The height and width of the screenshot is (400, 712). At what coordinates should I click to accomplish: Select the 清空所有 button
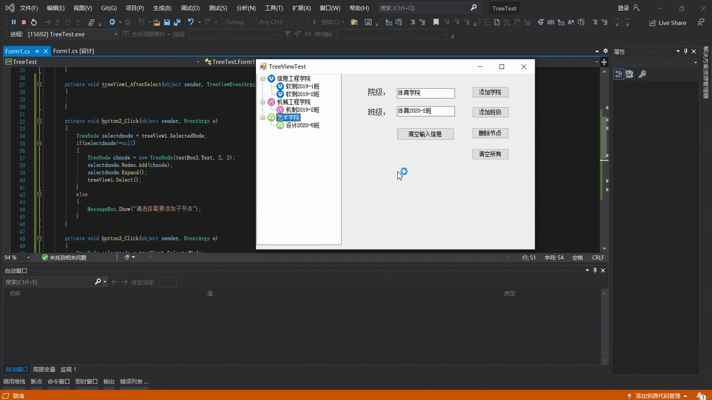pos(489,154)
